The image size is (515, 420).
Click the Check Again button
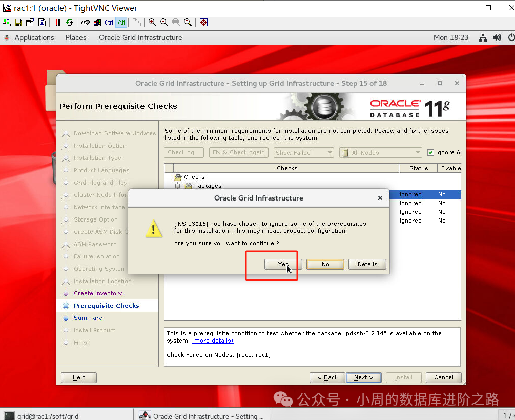(184, 152)
